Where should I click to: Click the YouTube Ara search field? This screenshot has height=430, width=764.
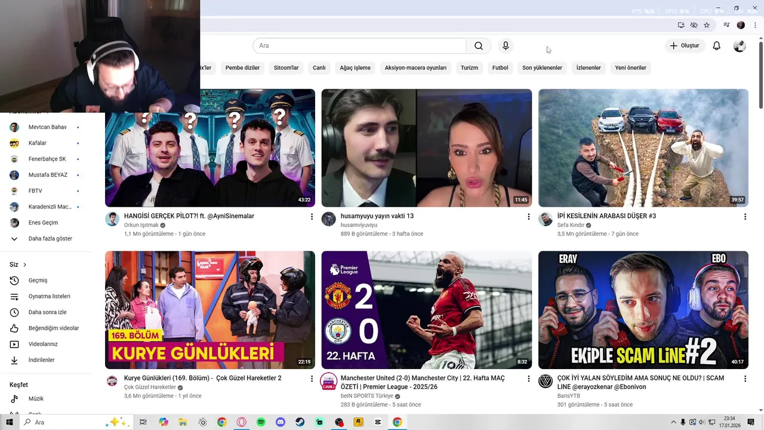click(x=359, y=46)
